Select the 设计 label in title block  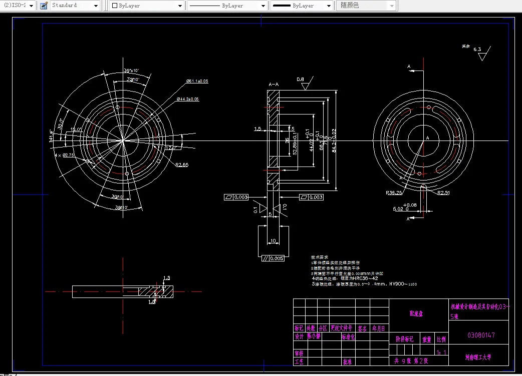point(299,336)
